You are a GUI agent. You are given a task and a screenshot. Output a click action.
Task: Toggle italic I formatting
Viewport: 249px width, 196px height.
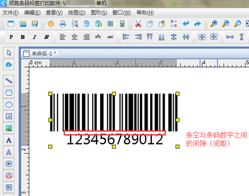pos(34,37)
